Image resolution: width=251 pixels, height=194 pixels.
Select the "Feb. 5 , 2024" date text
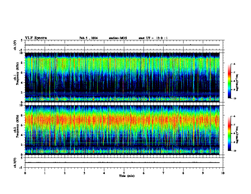88,38
